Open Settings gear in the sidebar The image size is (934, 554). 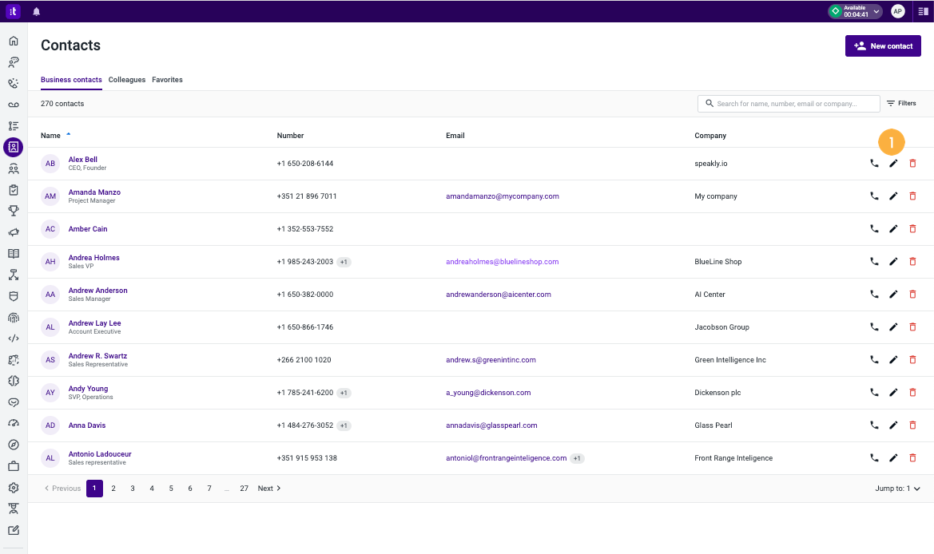[x=13, y=486]
